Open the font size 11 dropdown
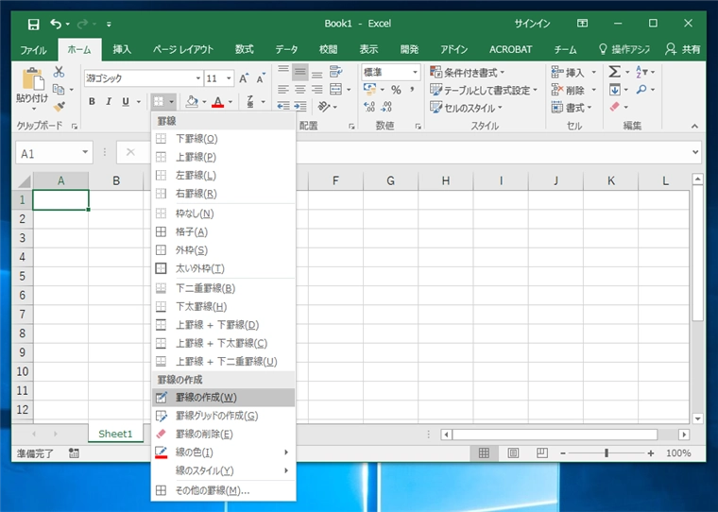This screenshot has height=512, width=718. [x=229, y=78]
